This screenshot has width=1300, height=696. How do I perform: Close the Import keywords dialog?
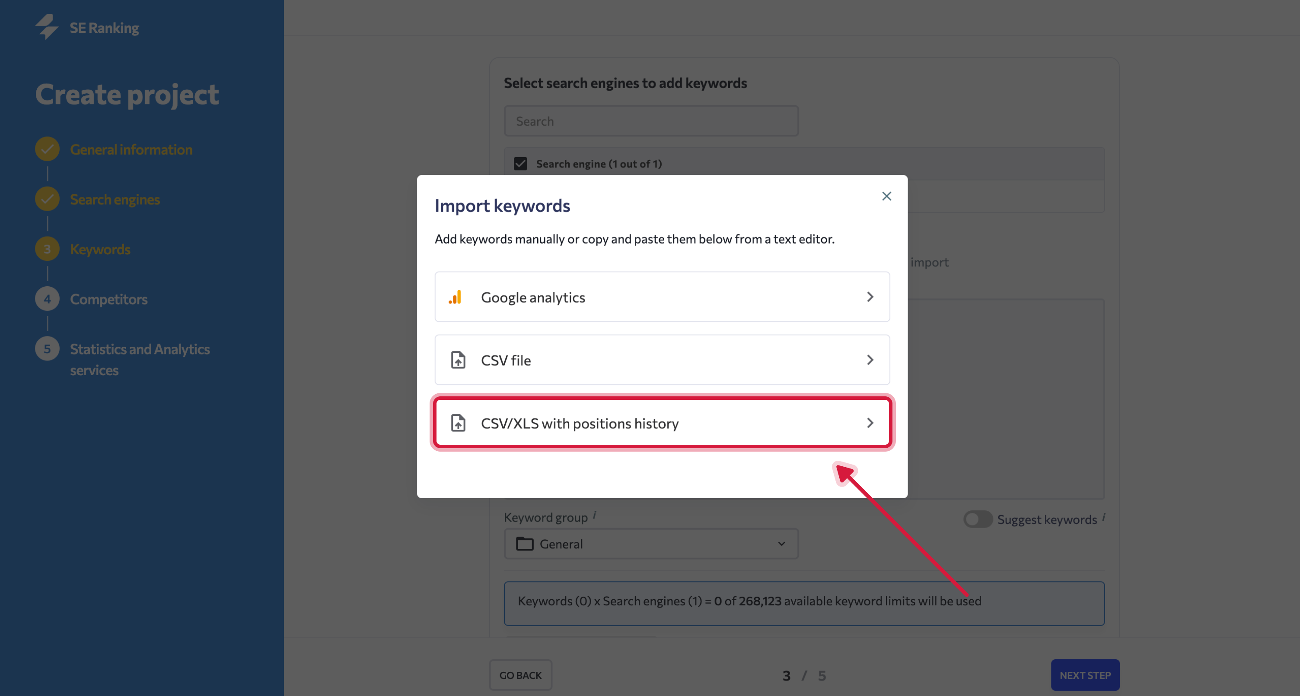pyautogui.click(x=887, y=196)
